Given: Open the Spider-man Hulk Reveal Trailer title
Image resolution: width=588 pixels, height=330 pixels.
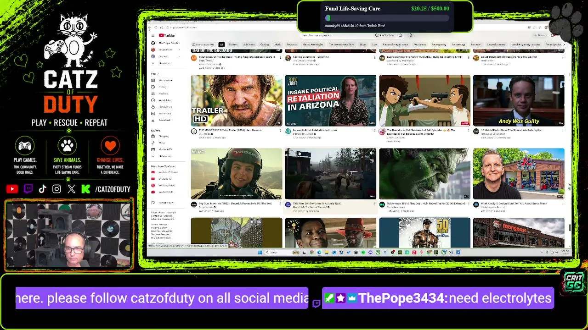Looking at the screenshot, I should click(x=426, y=203).
